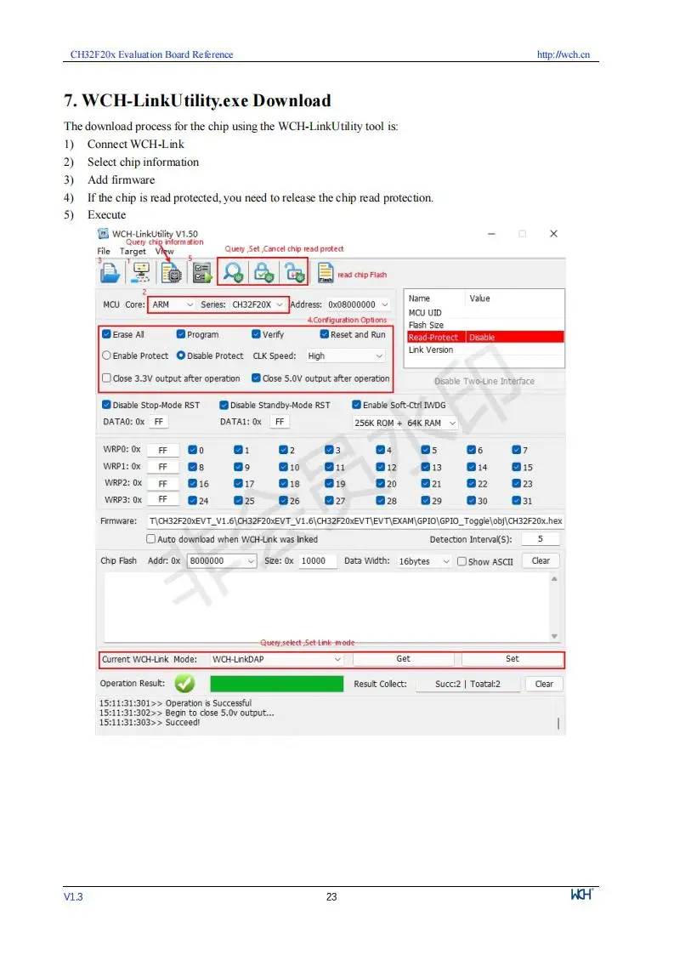Image resolution: width=674 pixels, height=955 pixels.
Task: Click the set read-protect locked padlock icon
Action: (x=263, y=271)
